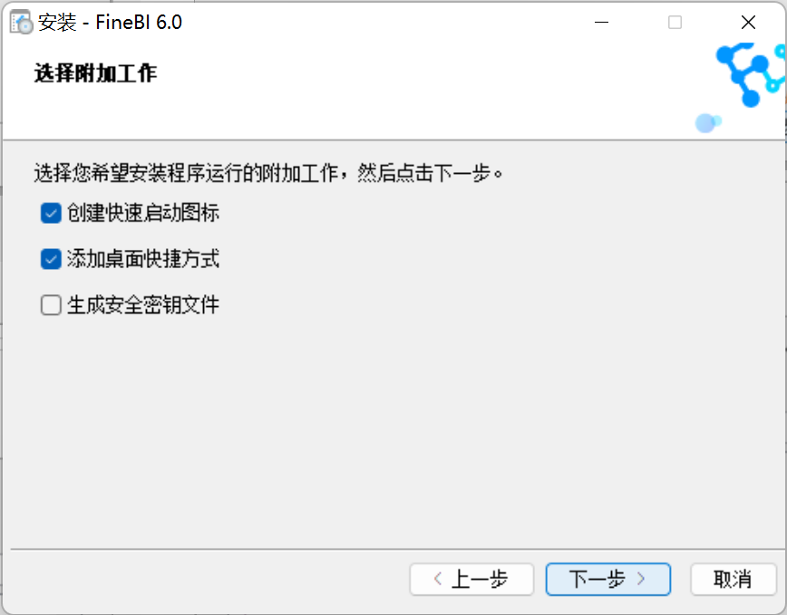This screenshot has height=615, width=787.
Task: Minimize the FineBI 6.0 installer window
Action: [601, 22]
